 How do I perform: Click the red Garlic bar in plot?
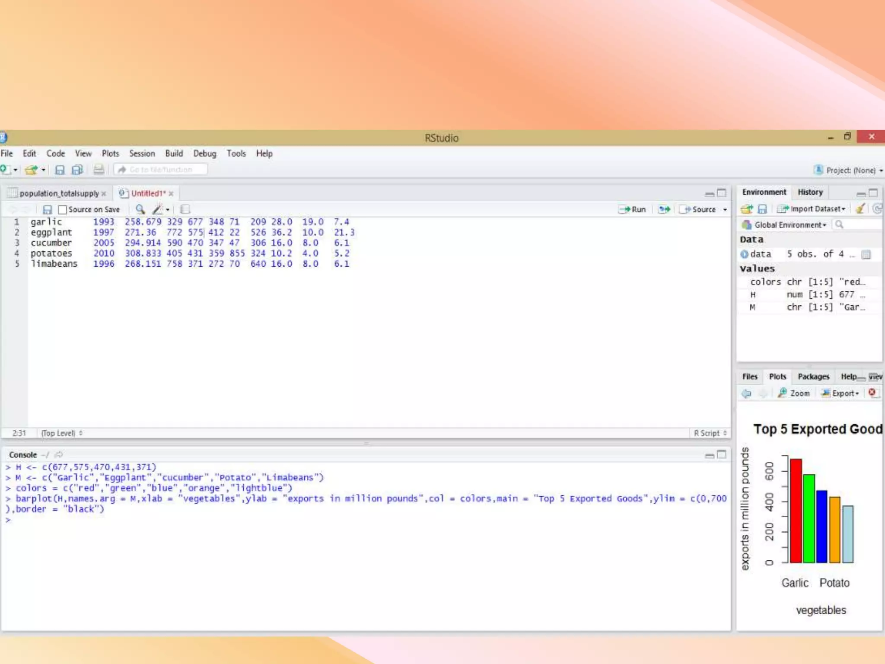[x=796, y=510]
